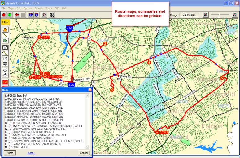Select note line 18 End Shift
The height and width of the screenshot is (158, 240).
click(16, 147)
